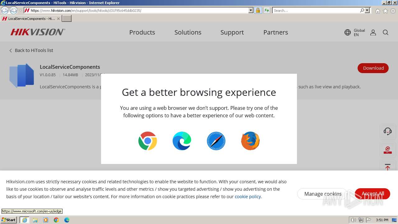Open Internet Explorer from the taskbar

(25, 220)
